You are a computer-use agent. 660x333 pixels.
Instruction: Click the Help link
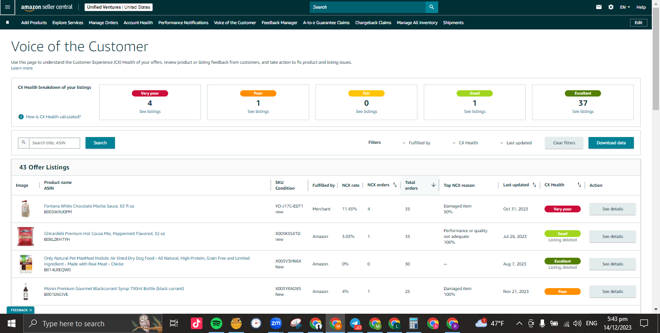tap(641, 7)
